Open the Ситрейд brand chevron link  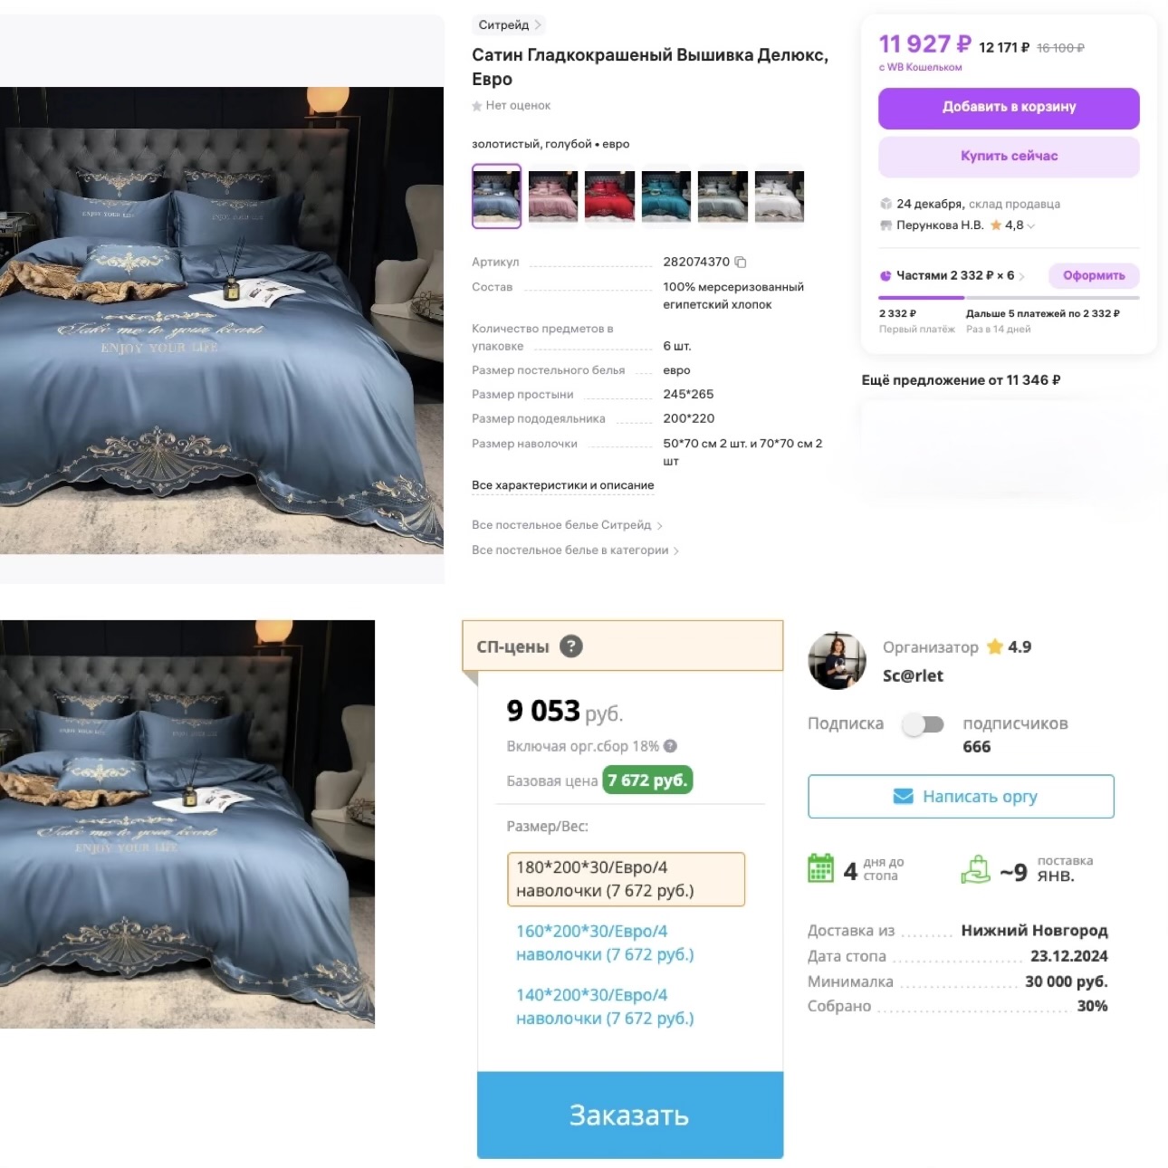510,24
